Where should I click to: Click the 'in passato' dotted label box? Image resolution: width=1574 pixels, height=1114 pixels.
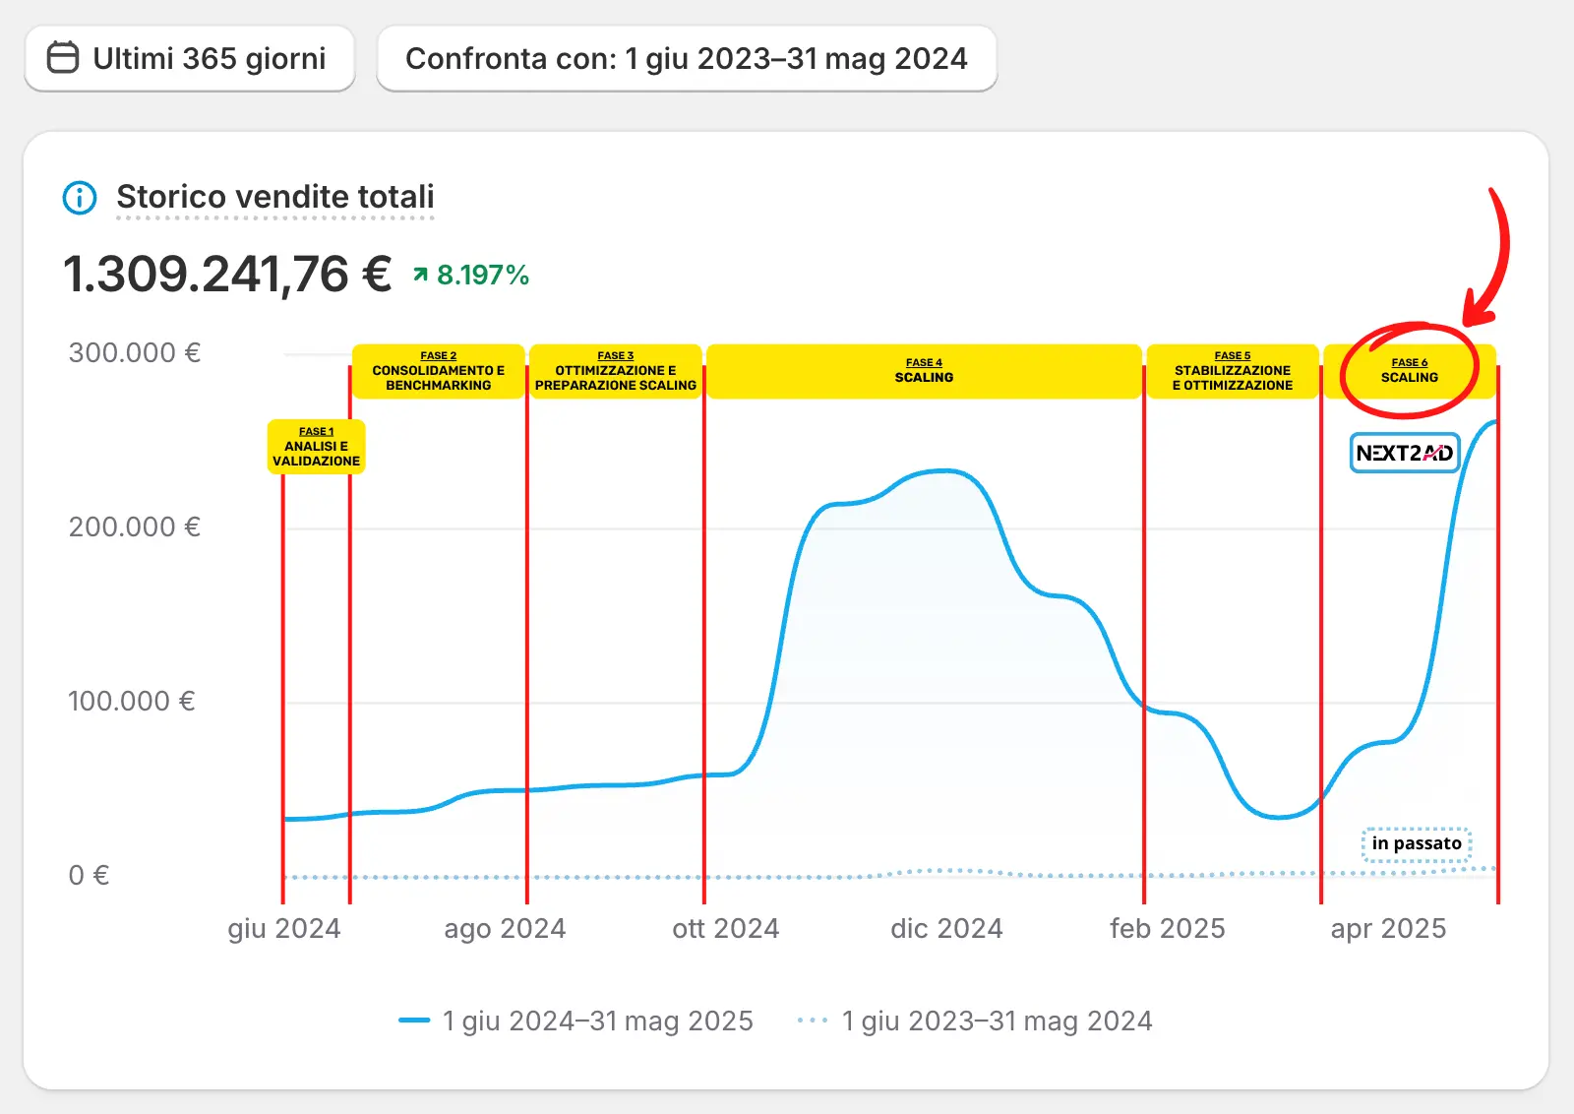(1416, 844)
